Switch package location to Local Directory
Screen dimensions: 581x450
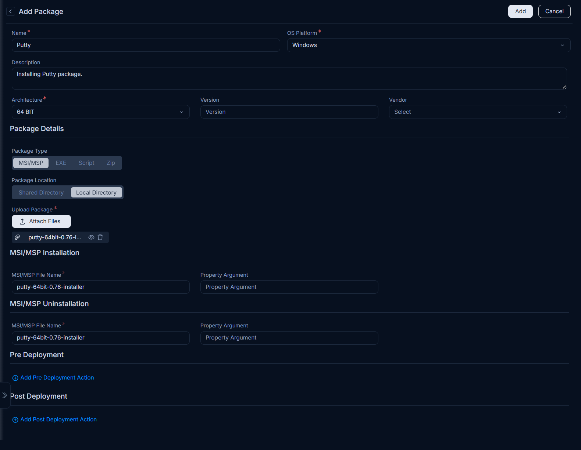96,193
